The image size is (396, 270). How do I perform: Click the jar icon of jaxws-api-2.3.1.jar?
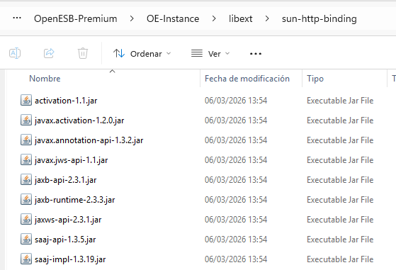26,219
